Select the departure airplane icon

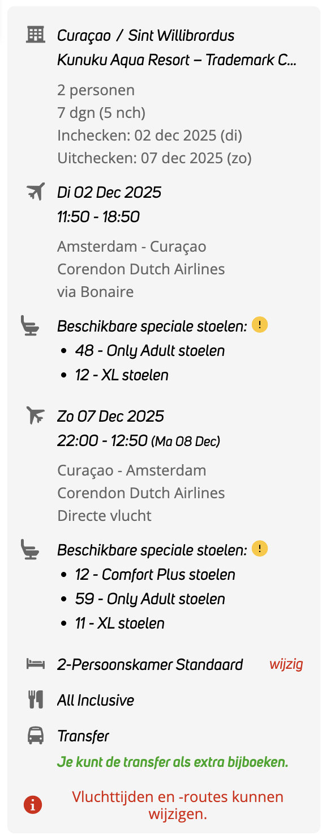[x=35, y=192]
